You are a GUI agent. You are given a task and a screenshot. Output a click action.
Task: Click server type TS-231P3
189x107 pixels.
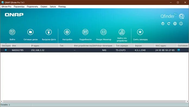pyautogui.click(x=121, y=50)
